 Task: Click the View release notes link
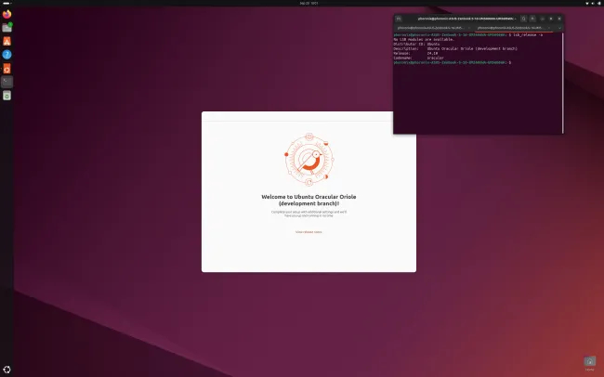click(x=309, y=232)
